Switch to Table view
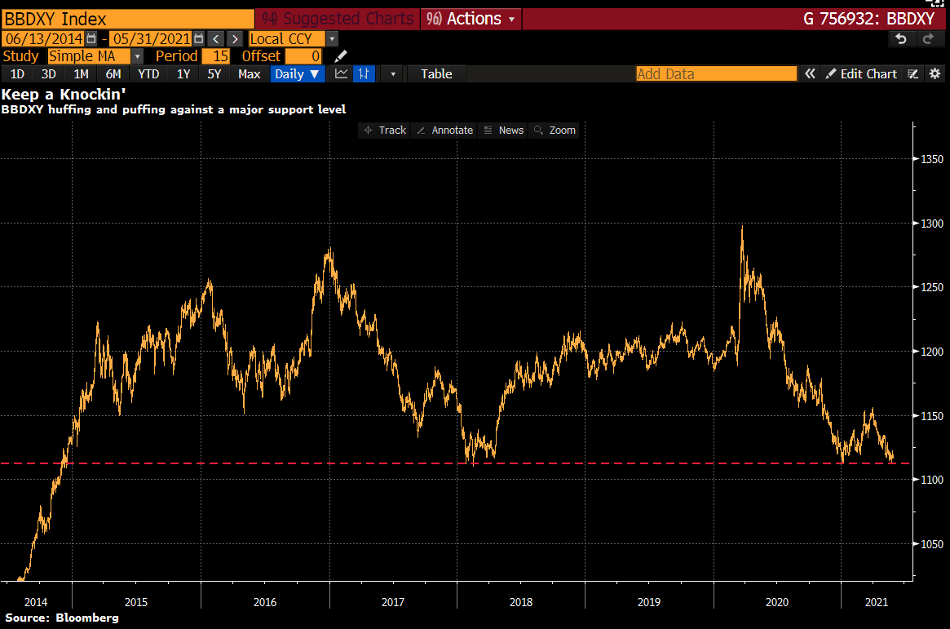Screen dimensions: 950x629 point(436,74)
